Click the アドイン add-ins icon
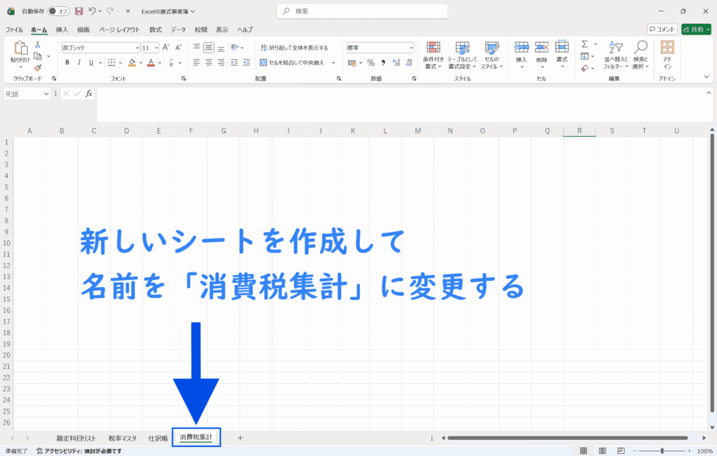The height and width of the screenshot is (456, 717). click(x=667, y=55)
